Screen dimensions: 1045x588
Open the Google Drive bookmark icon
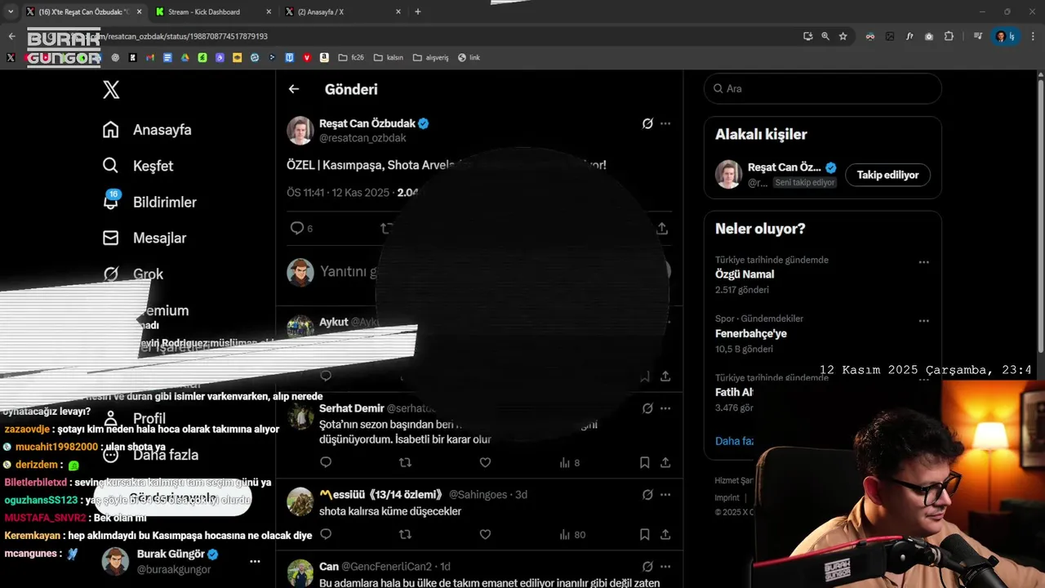tap(185, 58)
